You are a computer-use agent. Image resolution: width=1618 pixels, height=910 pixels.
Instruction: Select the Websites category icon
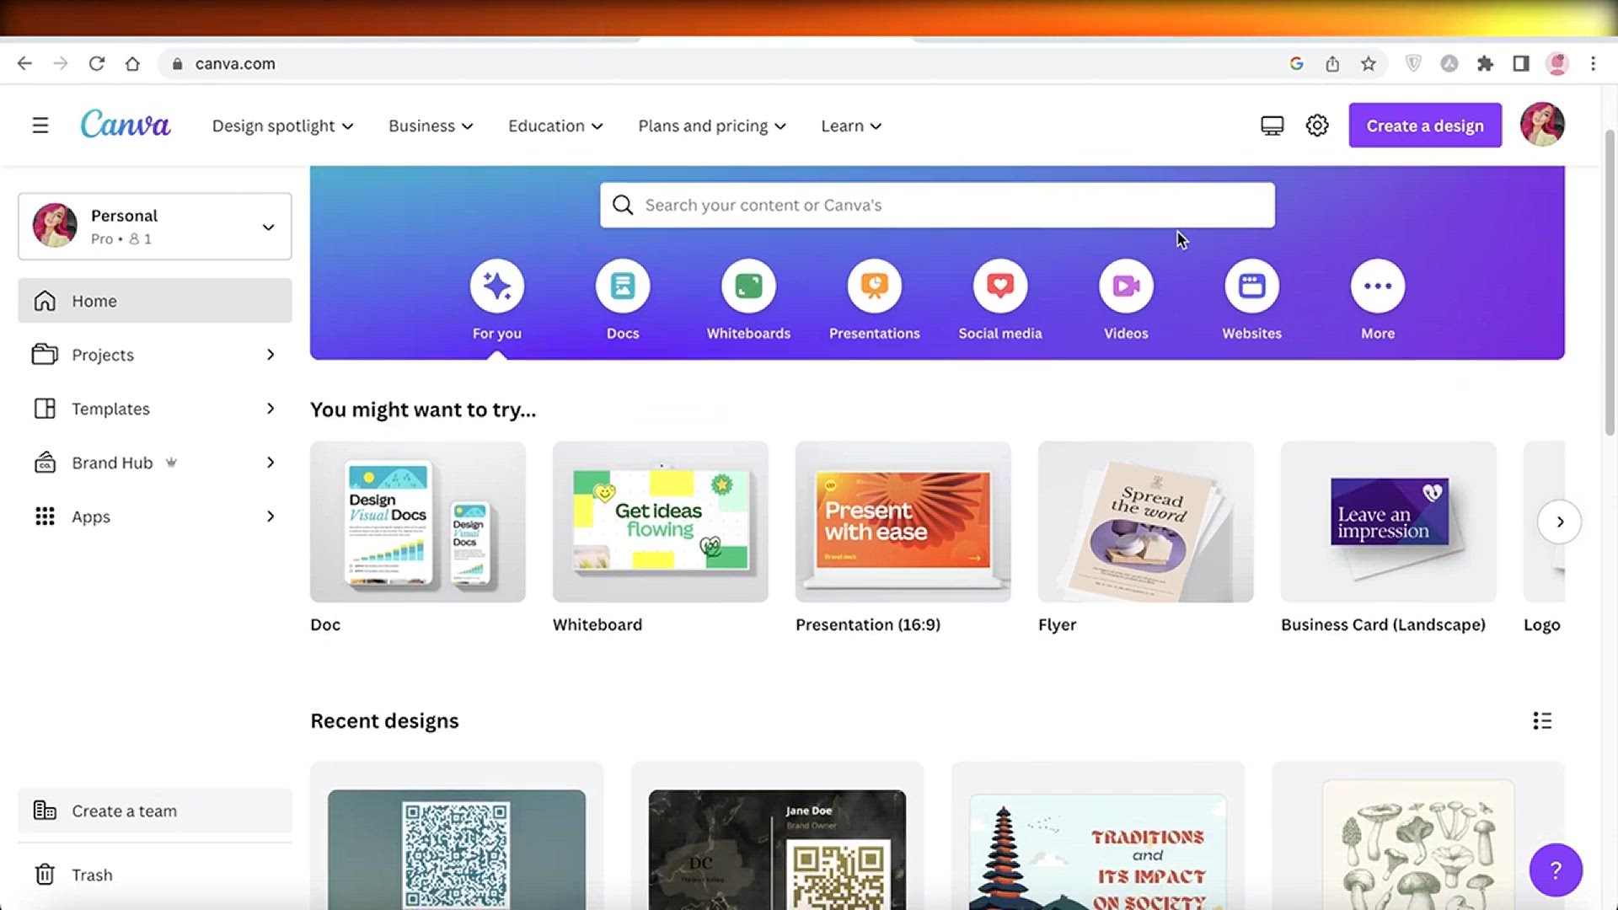click(x=1251, y=286)
